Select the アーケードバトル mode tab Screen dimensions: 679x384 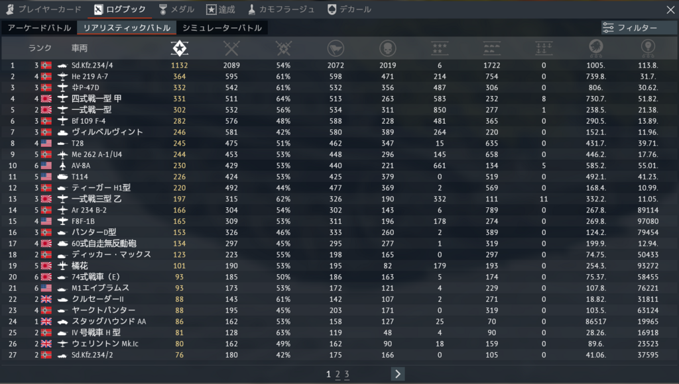[39, 28]
